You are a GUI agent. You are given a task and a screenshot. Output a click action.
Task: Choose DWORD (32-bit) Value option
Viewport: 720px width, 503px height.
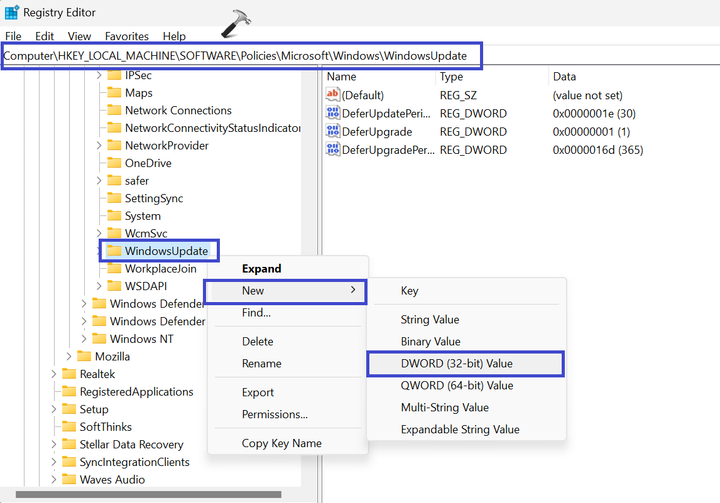click(x=457, y=364)
